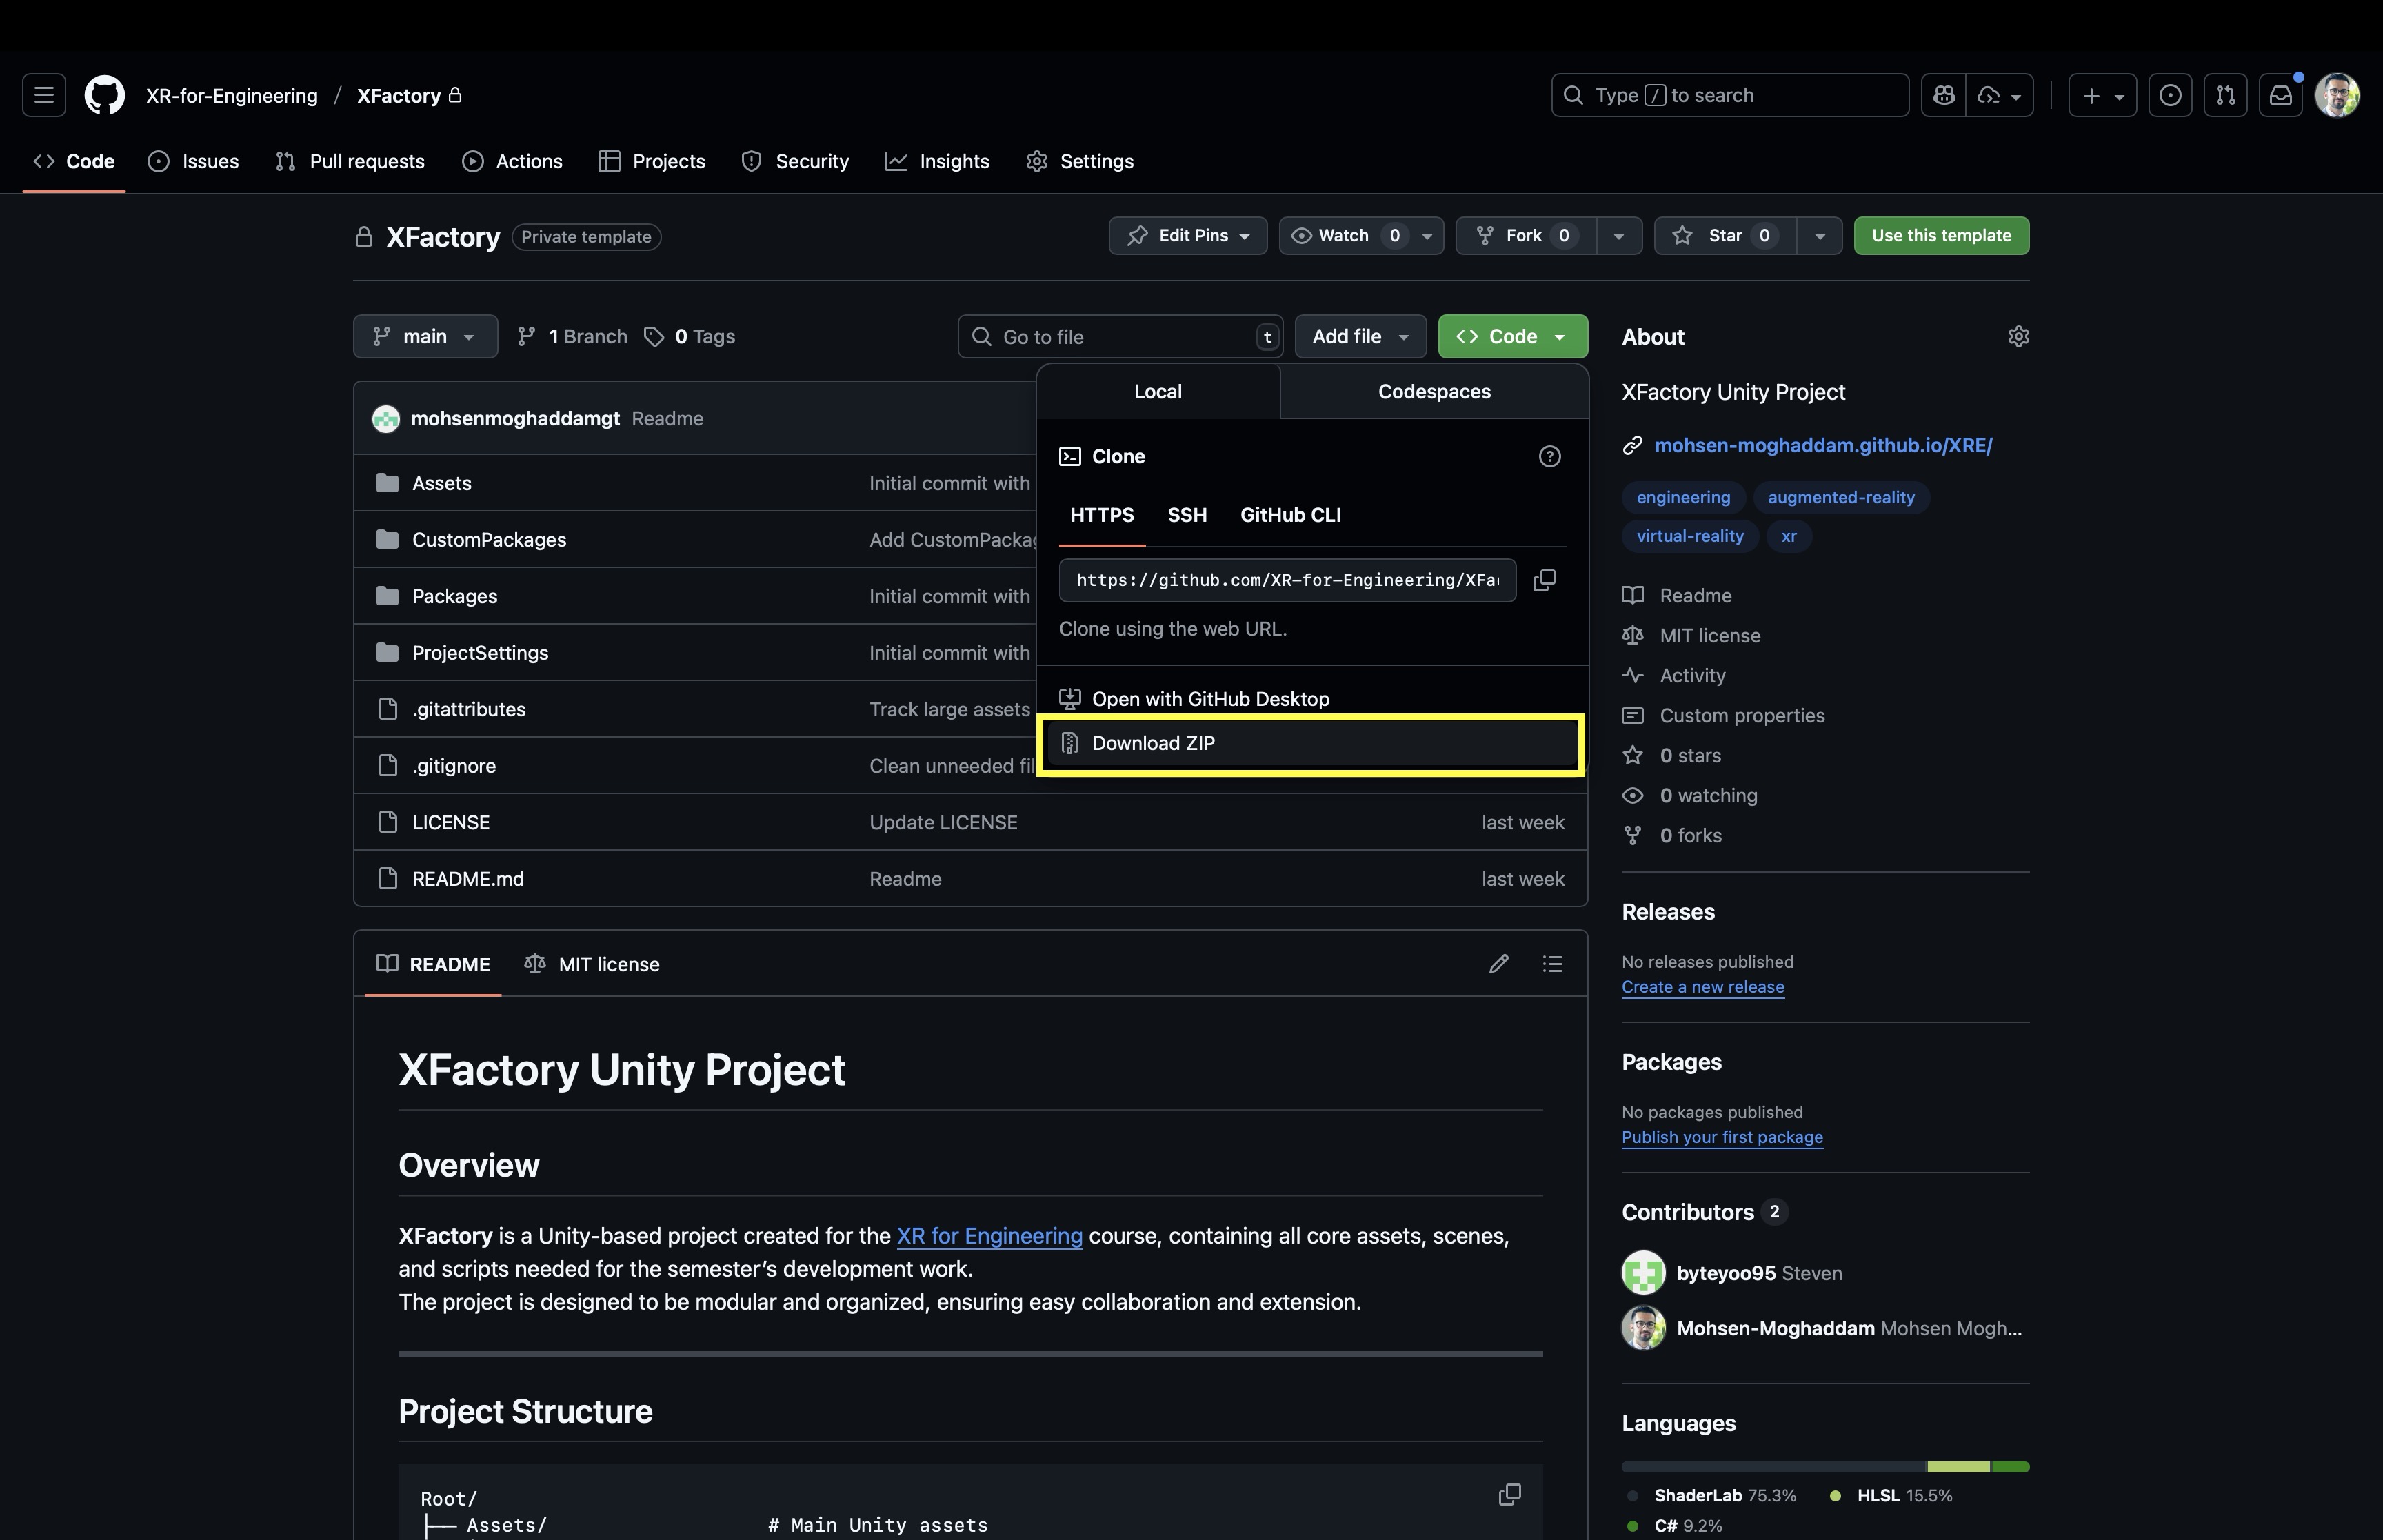2383x1540 pixels.
Task: Download ZIP of the repository
Action: pyautogui.click(x=1153, y=743)
